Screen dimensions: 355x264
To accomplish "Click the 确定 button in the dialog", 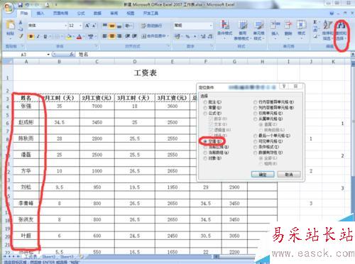I will coord(263,175).
